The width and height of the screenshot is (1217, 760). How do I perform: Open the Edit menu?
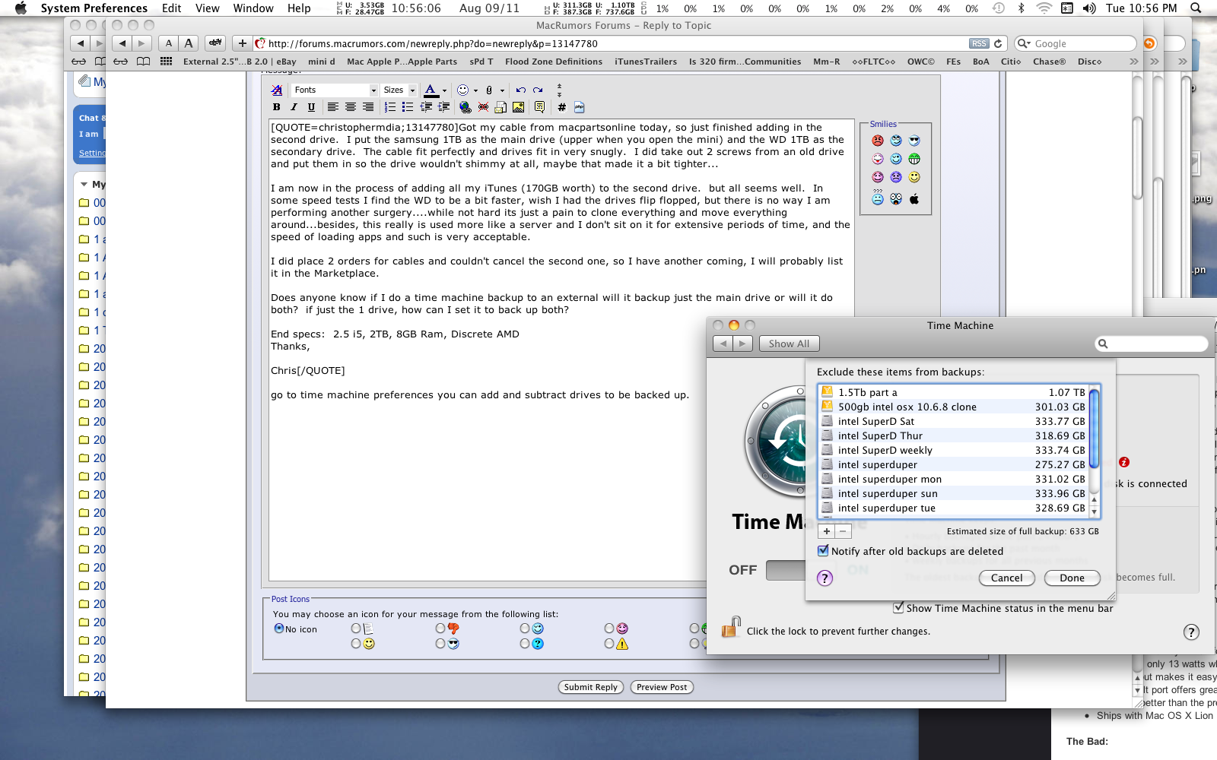[x=172, y=8]
